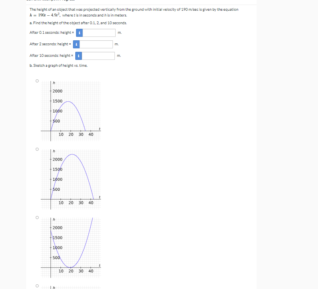Click inside the height input for 2 seconds
The height and width of the screenshot is (289, 318).
(x=96, y=44)
